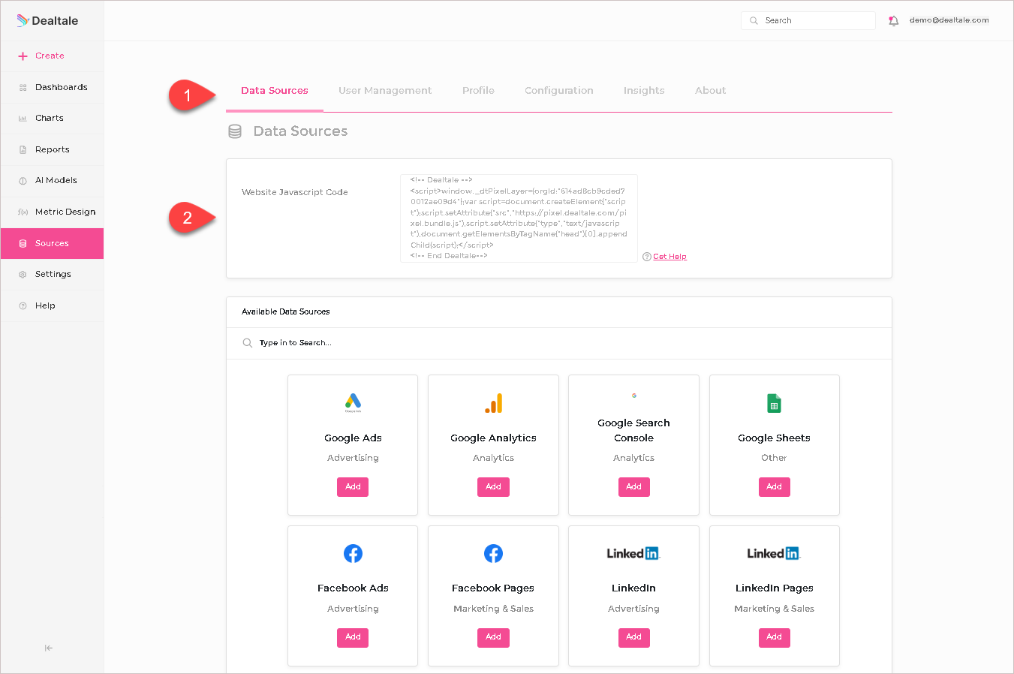Add the Google Search Console data source
Image resolution: width=1014 pixels, height=674 pixels.
633,487
